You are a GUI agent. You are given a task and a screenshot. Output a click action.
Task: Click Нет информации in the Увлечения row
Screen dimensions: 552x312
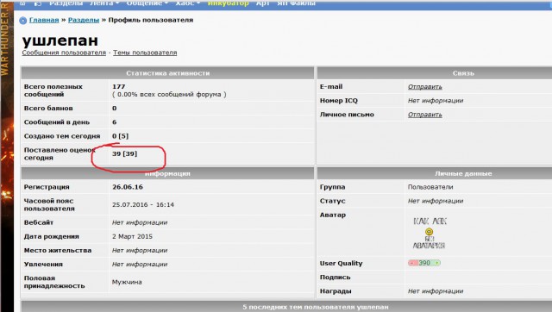(x=140, y=265)
